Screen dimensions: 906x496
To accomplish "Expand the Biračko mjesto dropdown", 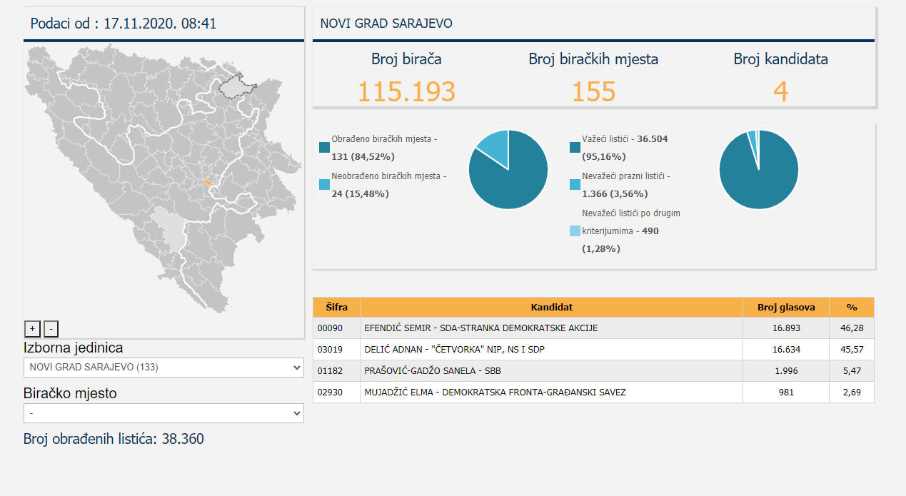I will [163, 413].
